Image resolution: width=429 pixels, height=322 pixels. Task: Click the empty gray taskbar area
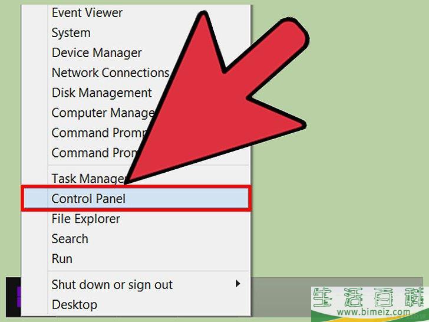coord(280,282)
